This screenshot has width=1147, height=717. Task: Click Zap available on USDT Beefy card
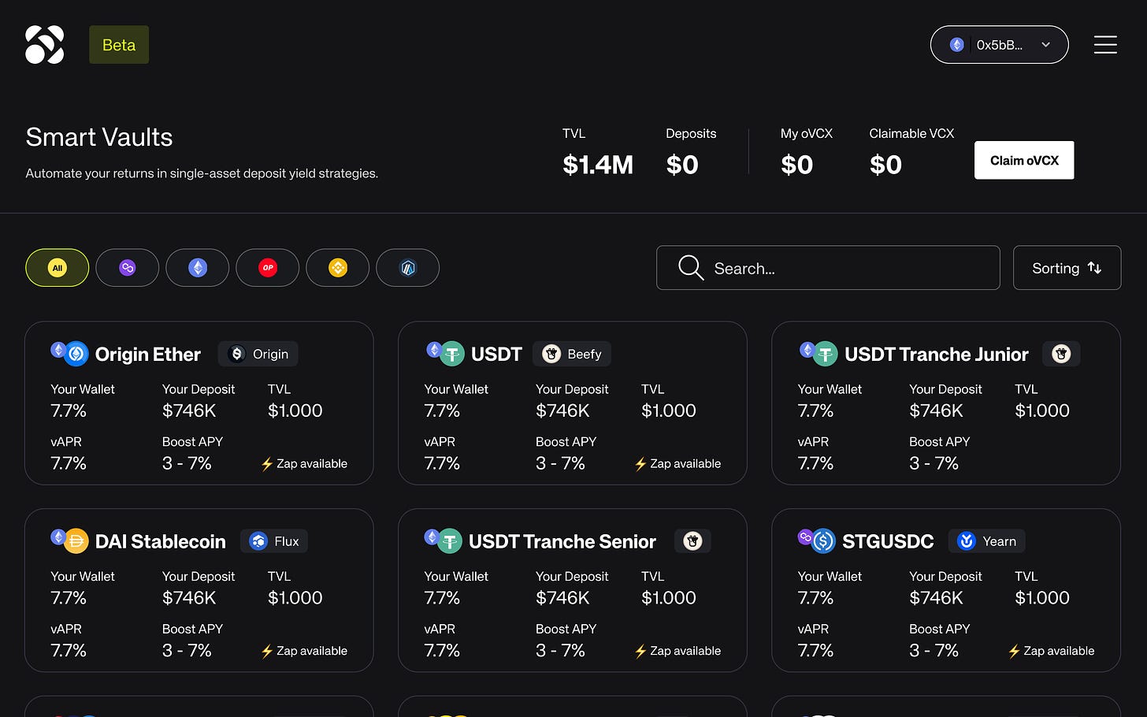click(x=677, y=464)
